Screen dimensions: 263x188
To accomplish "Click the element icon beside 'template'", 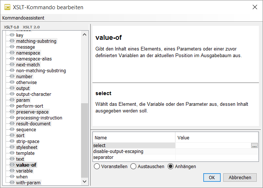I will click(x=12, y=153).
